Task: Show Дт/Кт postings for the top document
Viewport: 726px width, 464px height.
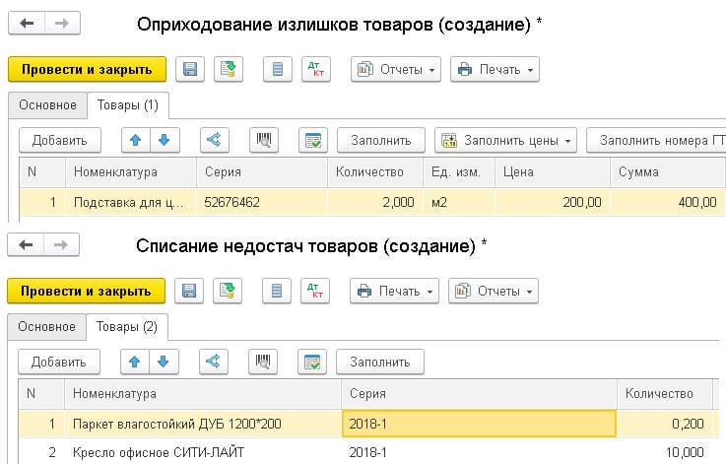Action: point(316,70)
